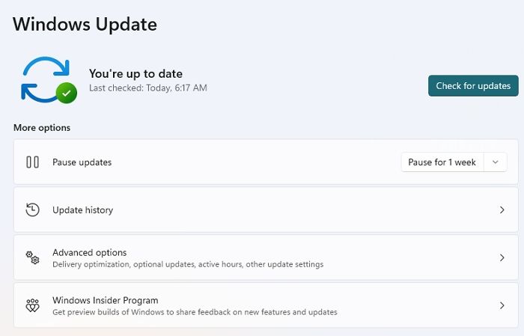Click the Windows Insider Program hearts icon
The image size is (524, 336).
(x=32, y=305)
